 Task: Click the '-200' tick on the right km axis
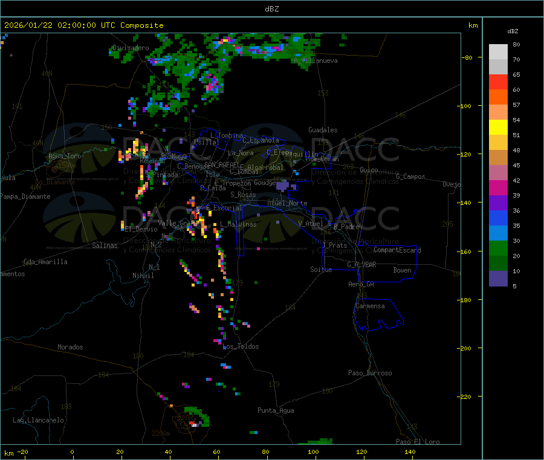464,348
